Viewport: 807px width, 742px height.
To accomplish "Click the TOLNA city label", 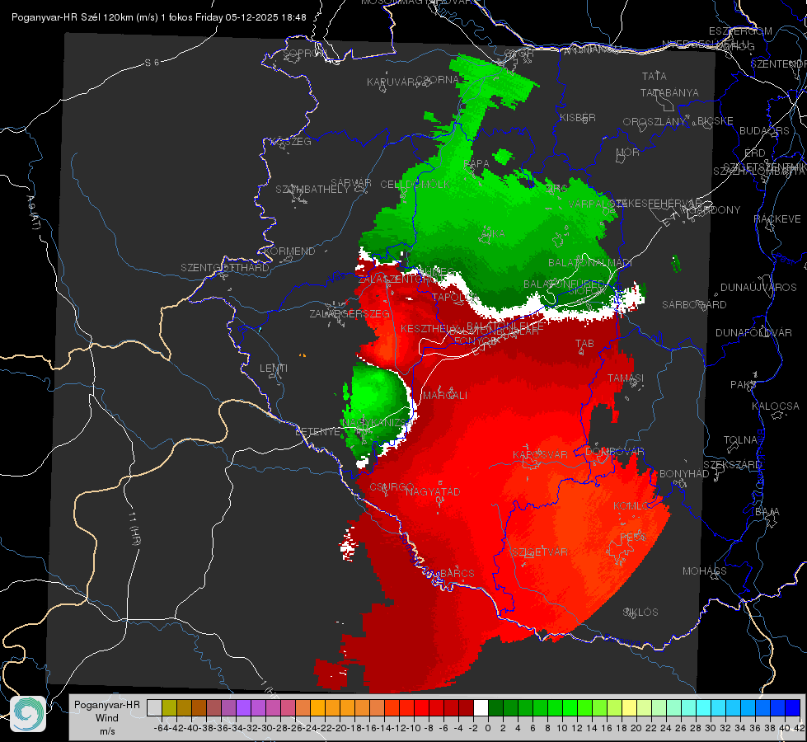I will [740, 439].
